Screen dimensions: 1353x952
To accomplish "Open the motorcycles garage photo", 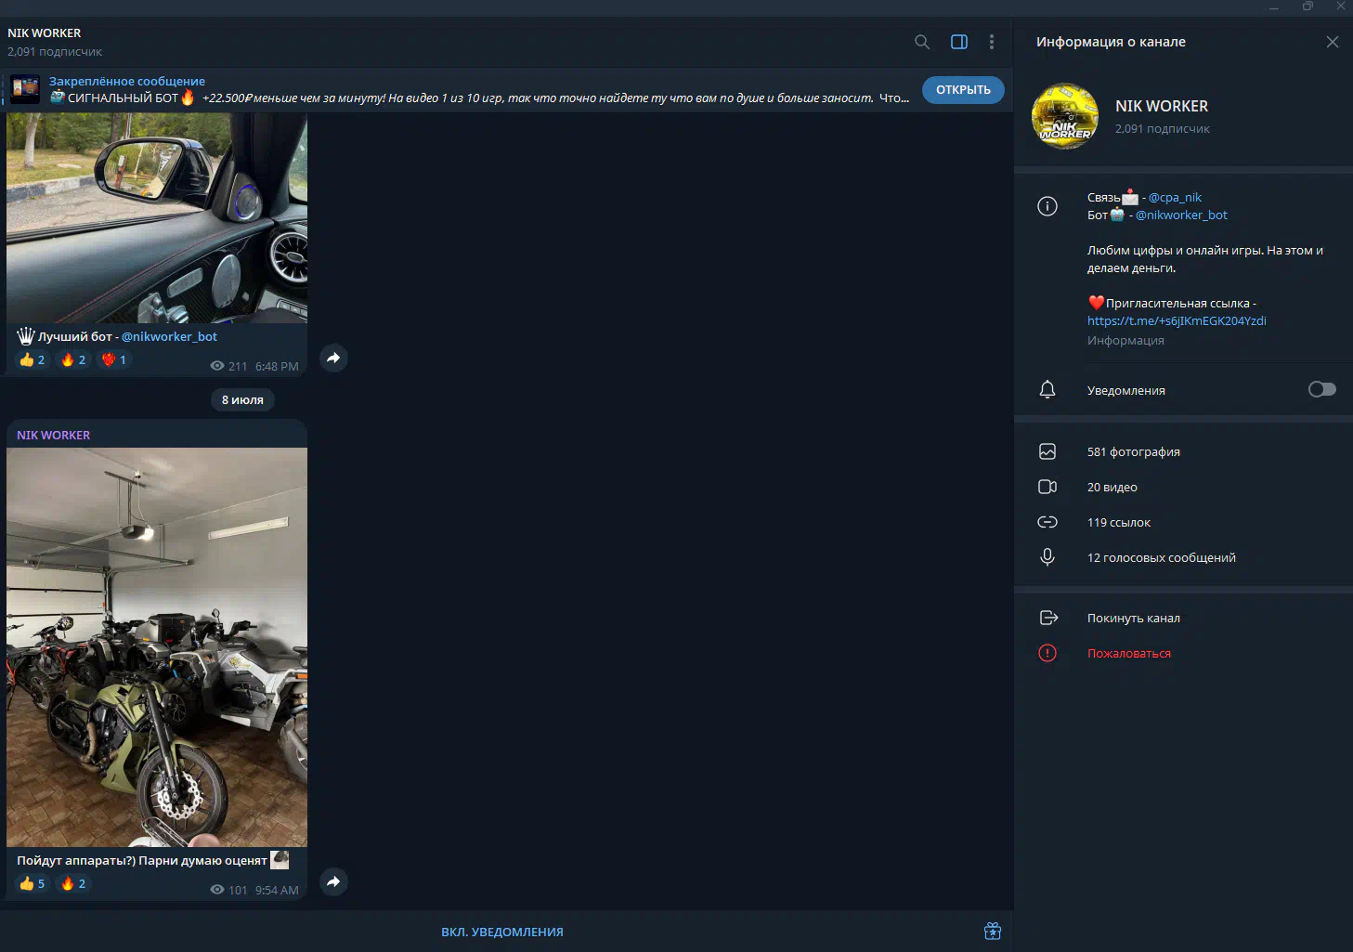I will [x=157, y=647].
